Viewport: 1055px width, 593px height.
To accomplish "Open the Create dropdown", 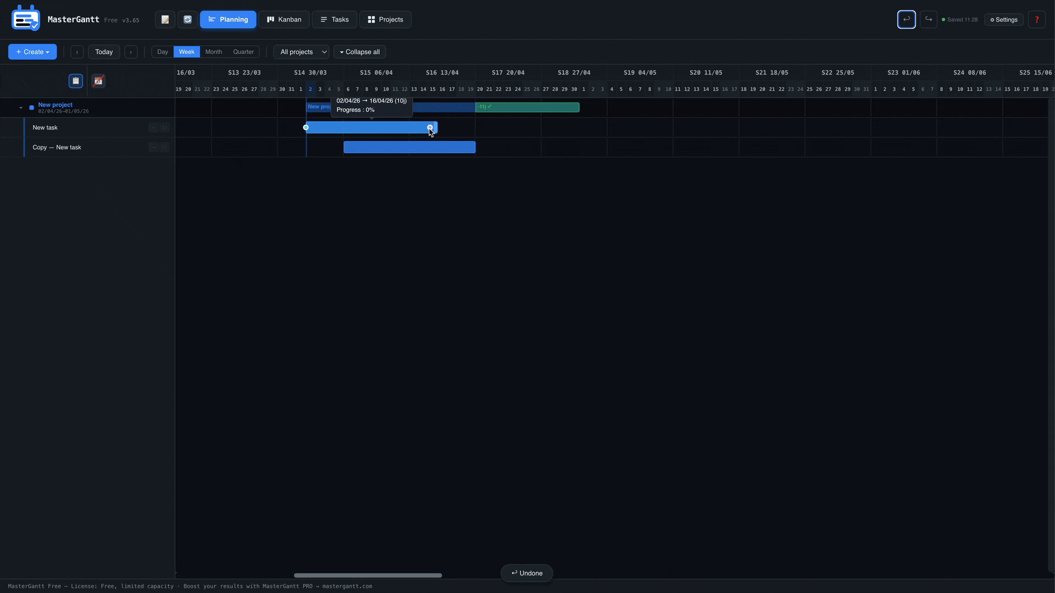I will pyautogui.click(x=32, y=52).
